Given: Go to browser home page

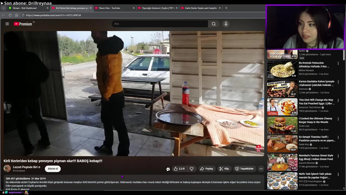Looking at the screenshot, I should tap(16, 15).
